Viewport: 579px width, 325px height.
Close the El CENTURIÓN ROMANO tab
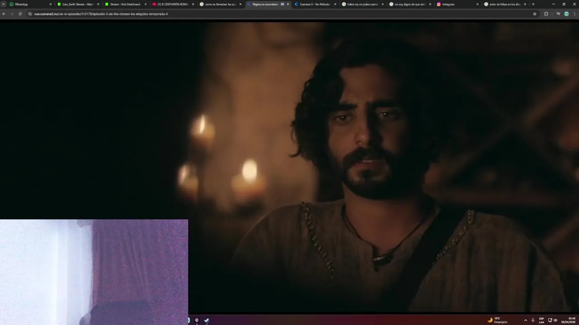(x=193, y=4)
